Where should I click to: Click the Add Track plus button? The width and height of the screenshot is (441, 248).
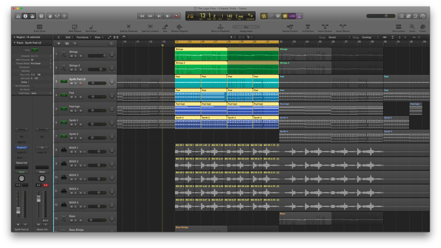[x=59, y=43]
